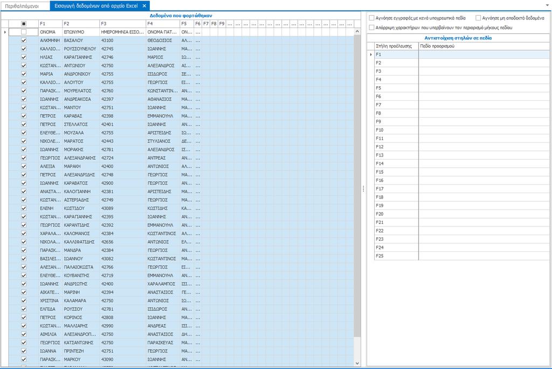The image size is (552, 369).
Task: Select the F25 row in the column mapping grid
Action: tap(461, 256)
